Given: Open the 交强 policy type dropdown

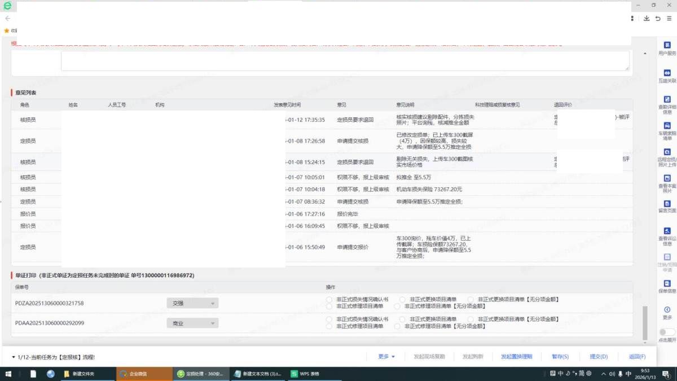Looking at the screenshot, I should [192, 303].
